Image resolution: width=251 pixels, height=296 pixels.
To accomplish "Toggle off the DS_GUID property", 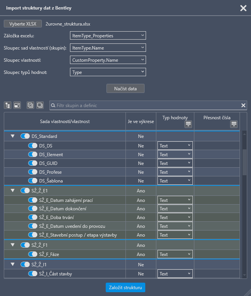I will 33,163.
